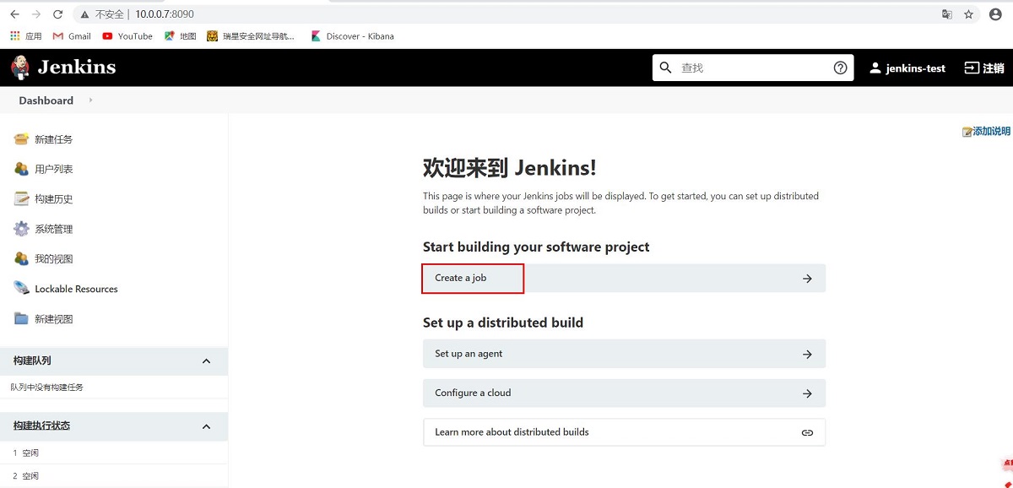Click the address bar URL 10.0.0.7:8090

165,14
